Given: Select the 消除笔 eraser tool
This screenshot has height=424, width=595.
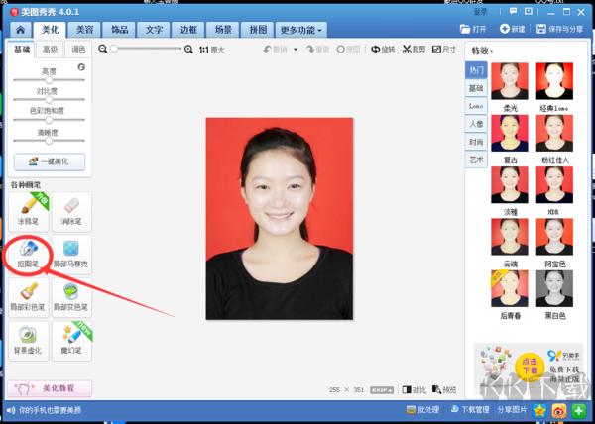Looking at the screenshot, I should (71, 212).
